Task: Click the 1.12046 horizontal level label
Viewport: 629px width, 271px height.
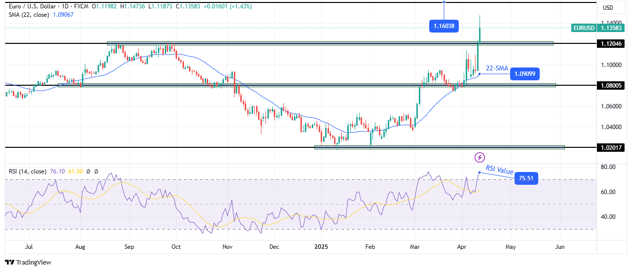Action: click(611, 43)
